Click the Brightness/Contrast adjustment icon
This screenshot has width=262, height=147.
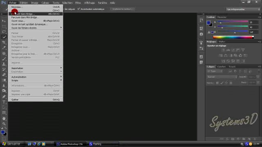coord(223,50)
